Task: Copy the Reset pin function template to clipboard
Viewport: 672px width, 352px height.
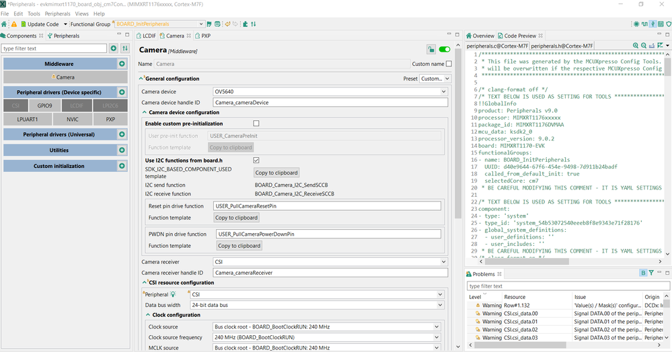Action: click(236, 218)
